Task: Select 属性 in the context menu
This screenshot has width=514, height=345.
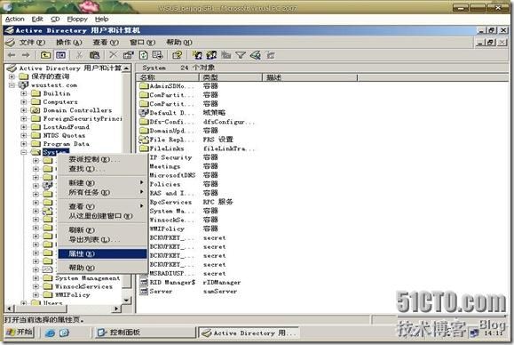Action: pos(102,253)
